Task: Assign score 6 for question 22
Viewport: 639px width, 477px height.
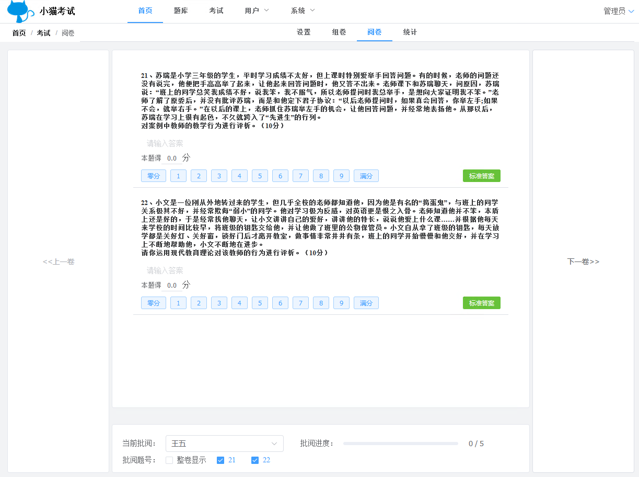Action: (280, 303)
